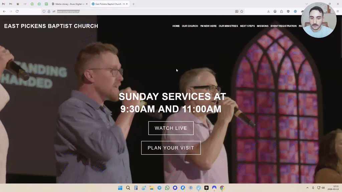Open Telegram from the taskbar

pyautogui.click(x=159, y=188)
